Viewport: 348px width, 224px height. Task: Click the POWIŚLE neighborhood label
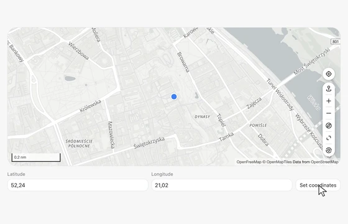258,125
